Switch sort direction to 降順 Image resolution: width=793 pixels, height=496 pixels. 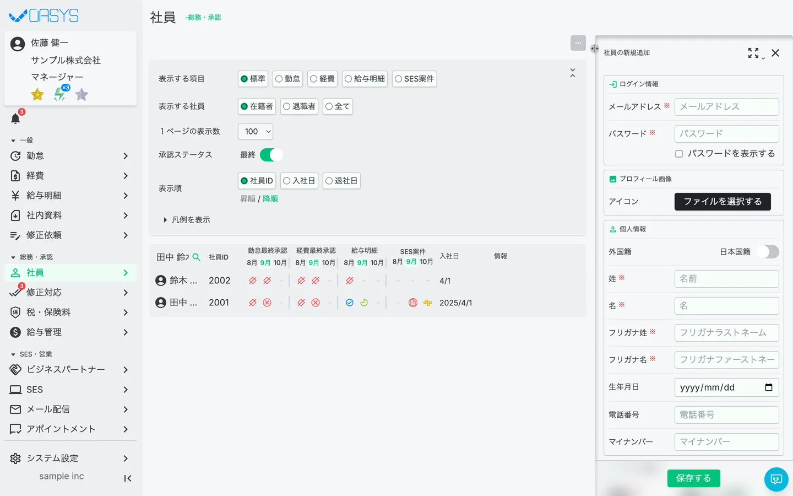click(270, 199)
